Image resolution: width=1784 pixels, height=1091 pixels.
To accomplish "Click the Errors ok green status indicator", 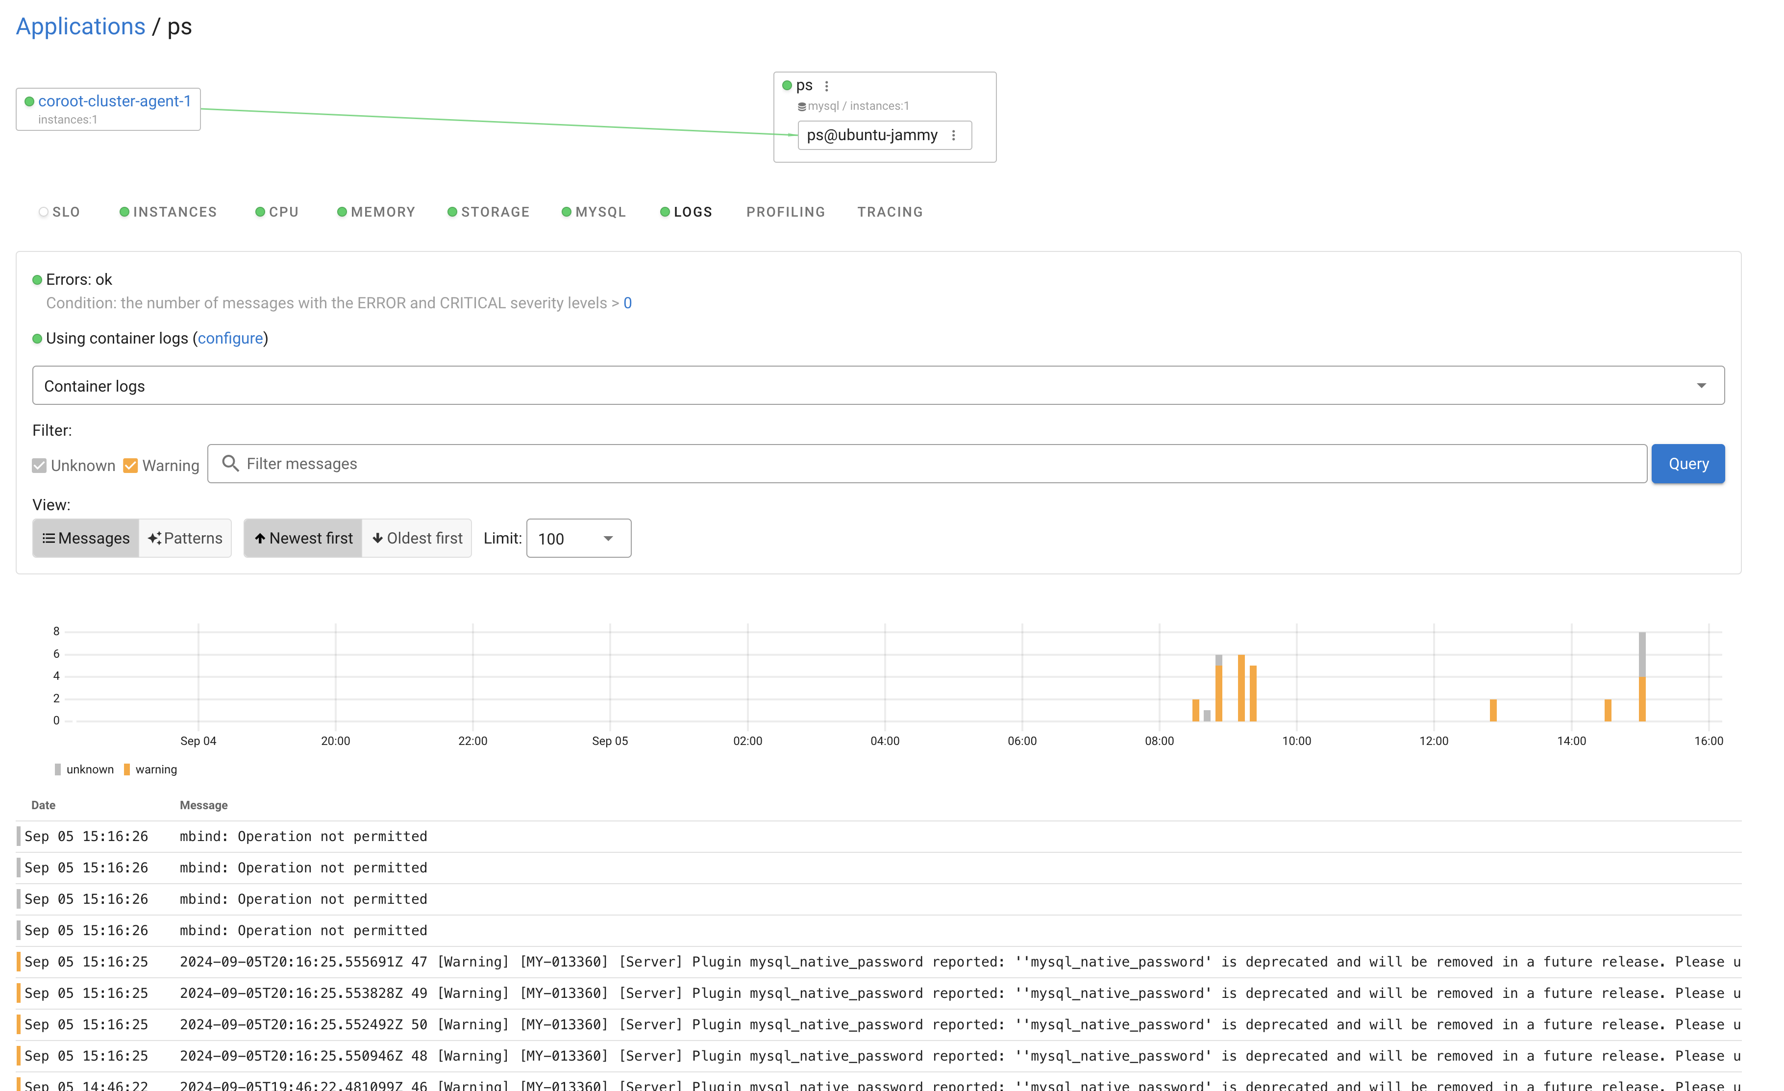I will click(x=37, y=280).
